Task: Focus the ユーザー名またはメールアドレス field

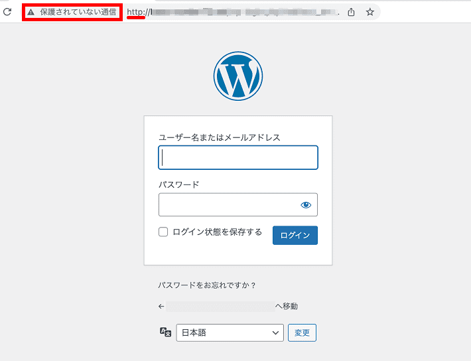Action: [x=238, y=157]
